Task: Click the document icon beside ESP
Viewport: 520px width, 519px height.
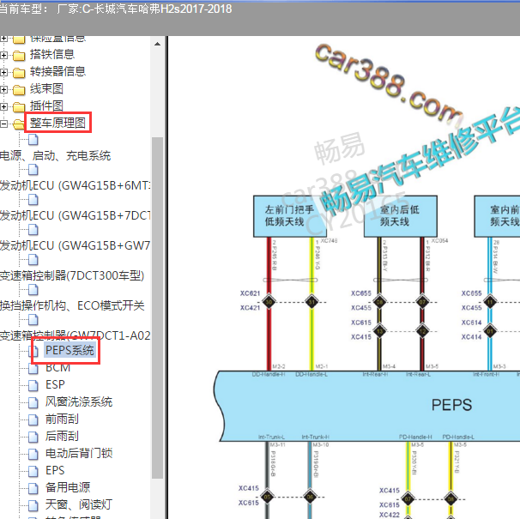Action: pyautogui.click(x=33, y=385)
